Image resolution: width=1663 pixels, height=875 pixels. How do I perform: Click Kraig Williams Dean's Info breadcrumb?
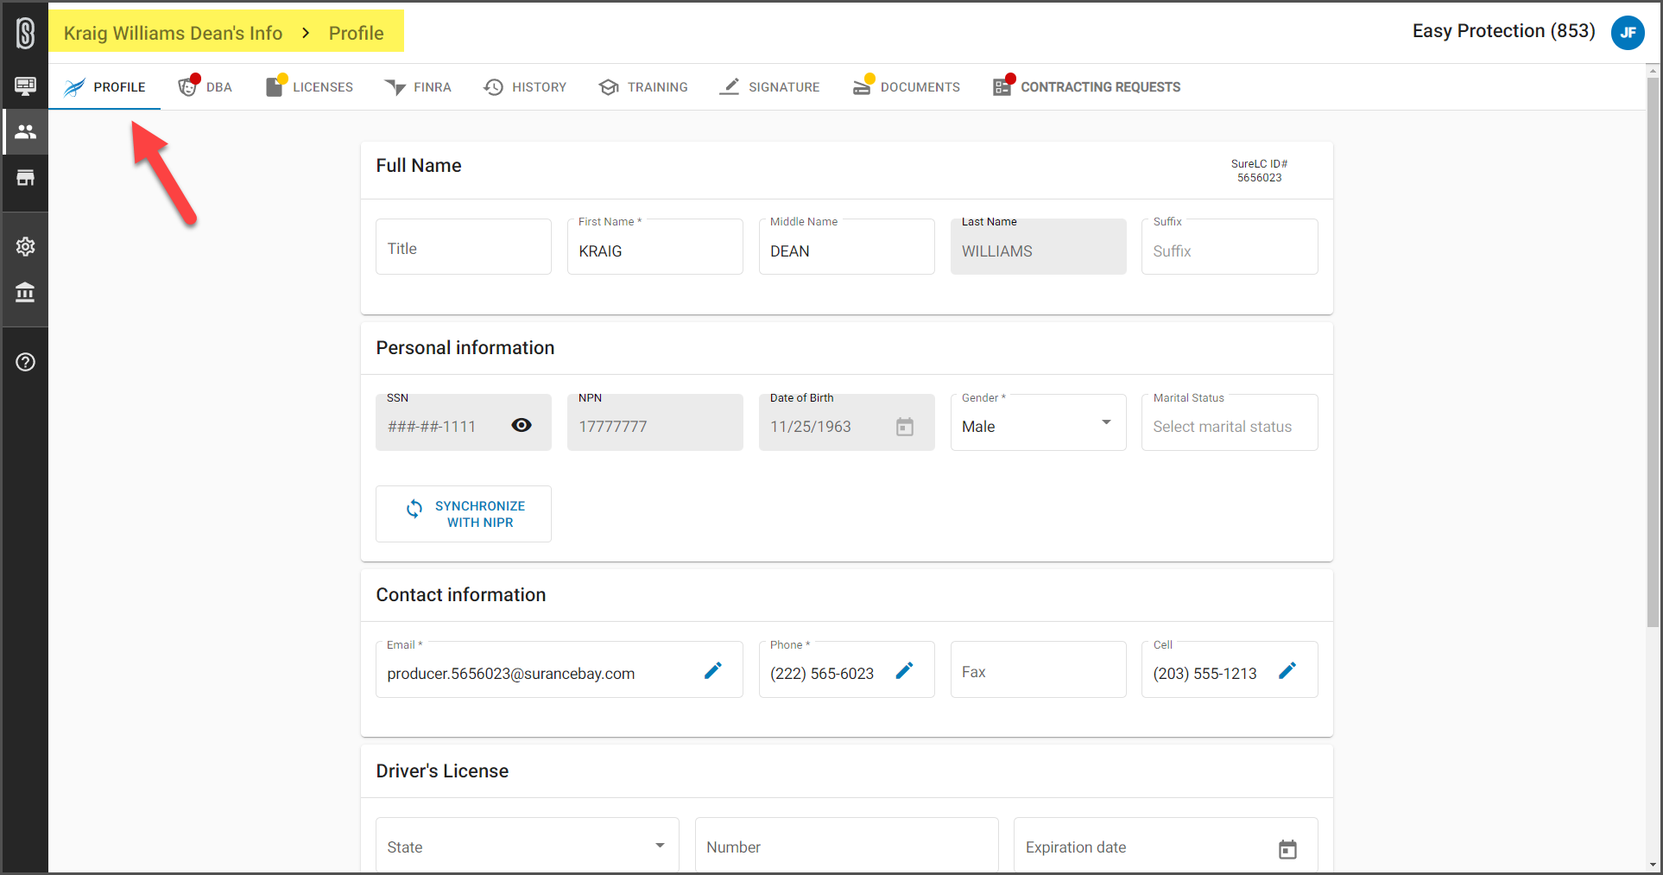click(x=173, y=33)
